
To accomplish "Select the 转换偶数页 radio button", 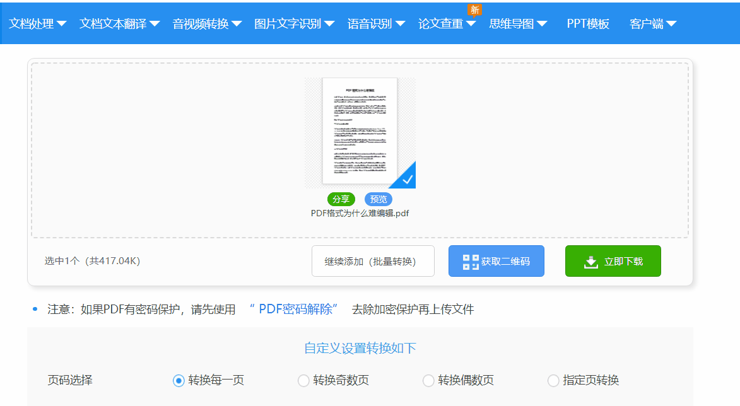I will [428, 380].
